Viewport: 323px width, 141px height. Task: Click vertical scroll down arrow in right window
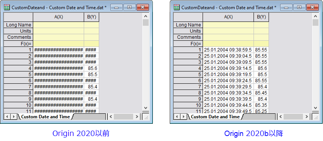pos(315,108)
